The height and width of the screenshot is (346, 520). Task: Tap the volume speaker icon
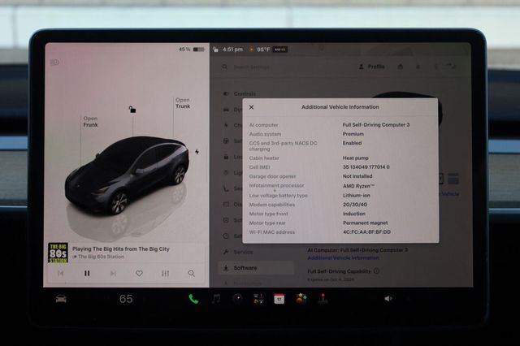[x=388, y=299]
